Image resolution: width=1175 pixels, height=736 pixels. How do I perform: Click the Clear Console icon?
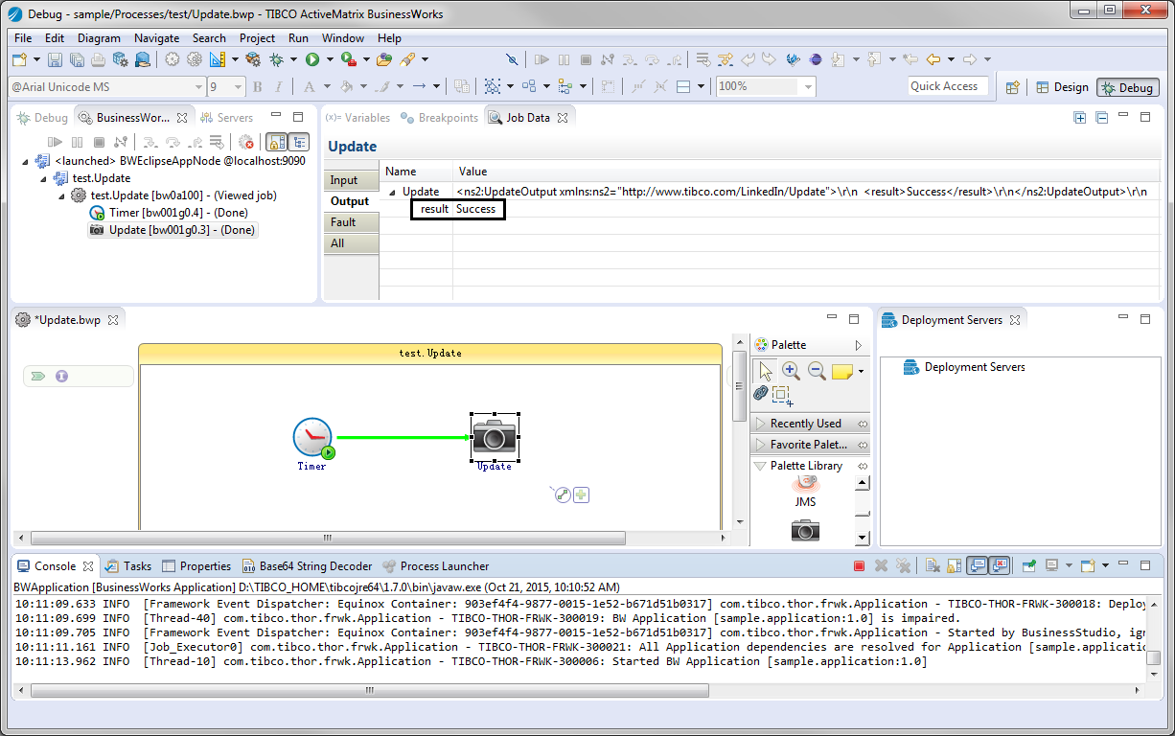[931, 566]
